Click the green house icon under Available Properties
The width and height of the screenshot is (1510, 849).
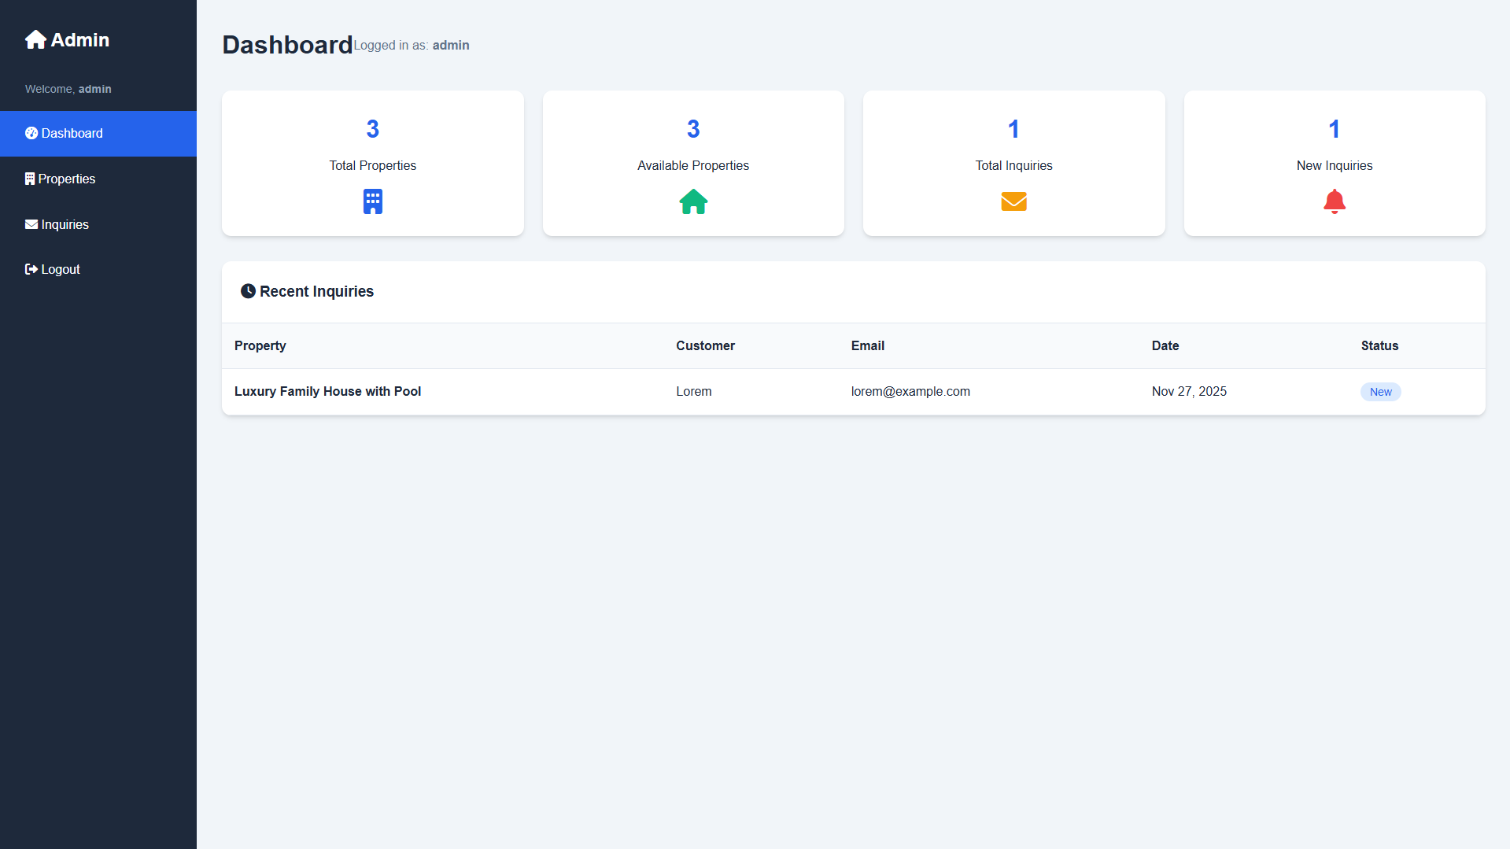693,201
